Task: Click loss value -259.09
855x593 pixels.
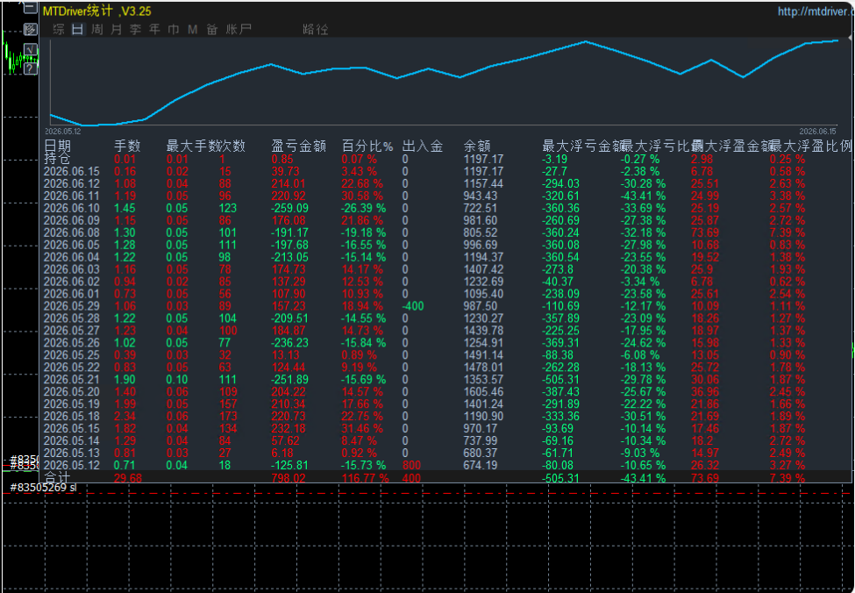Action: click(x=289, y=209)
